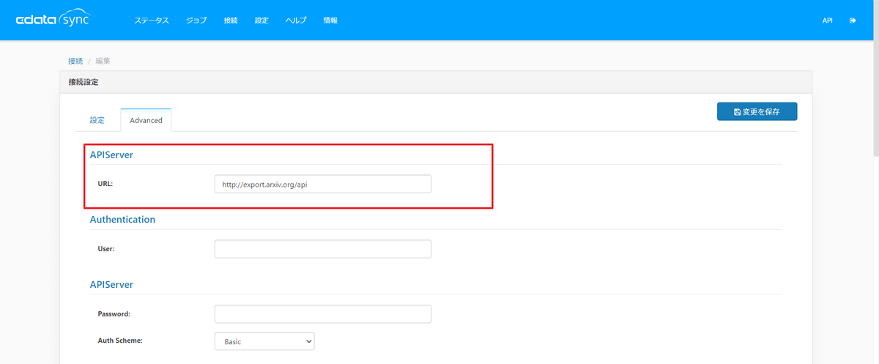Viewport: 879px width, 364px height.
Task: Open the ヘルプ menu
Action: pyautogui.click(x=296, y=21)
